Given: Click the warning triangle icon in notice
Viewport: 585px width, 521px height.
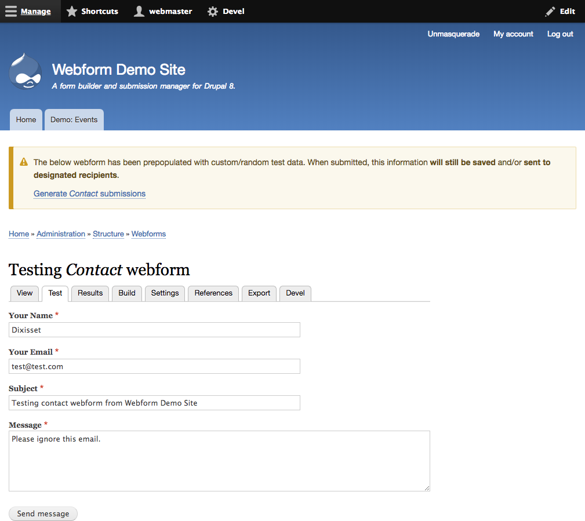Looking at the screenshot, I should coord(24,162).
